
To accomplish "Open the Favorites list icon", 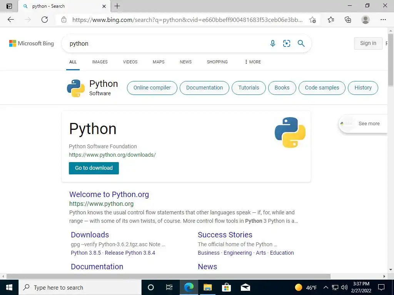I will (x=331, y=20).
